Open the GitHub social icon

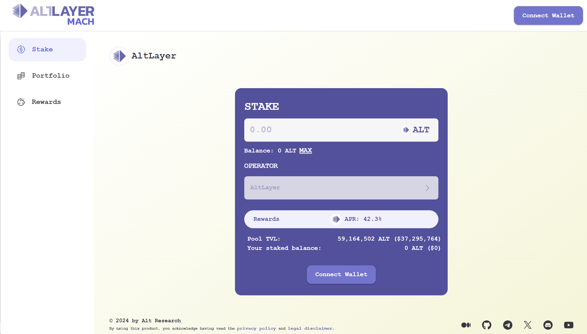click(487, 325)
